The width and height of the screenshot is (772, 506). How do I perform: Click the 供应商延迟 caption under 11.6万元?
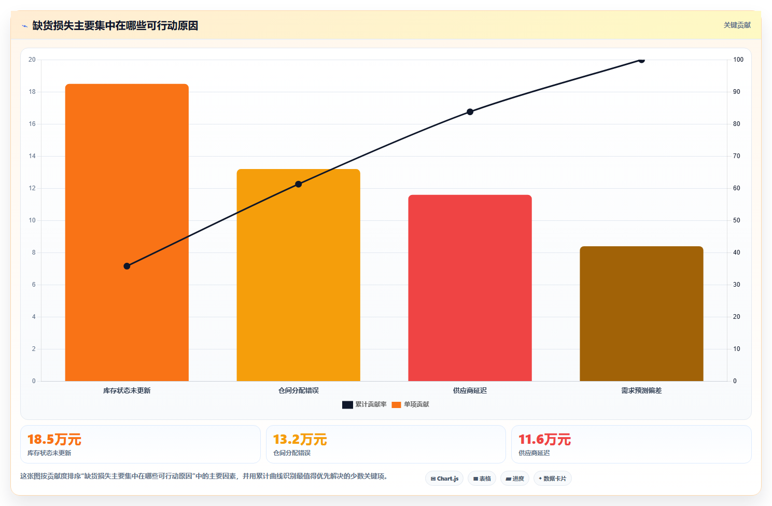[534, 453]
